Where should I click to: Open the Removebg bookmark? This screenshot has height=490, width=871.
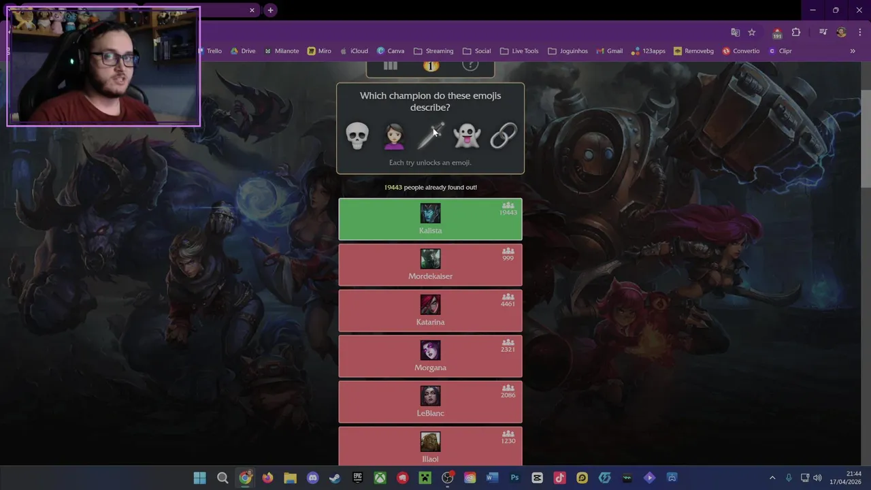[694, 51]
